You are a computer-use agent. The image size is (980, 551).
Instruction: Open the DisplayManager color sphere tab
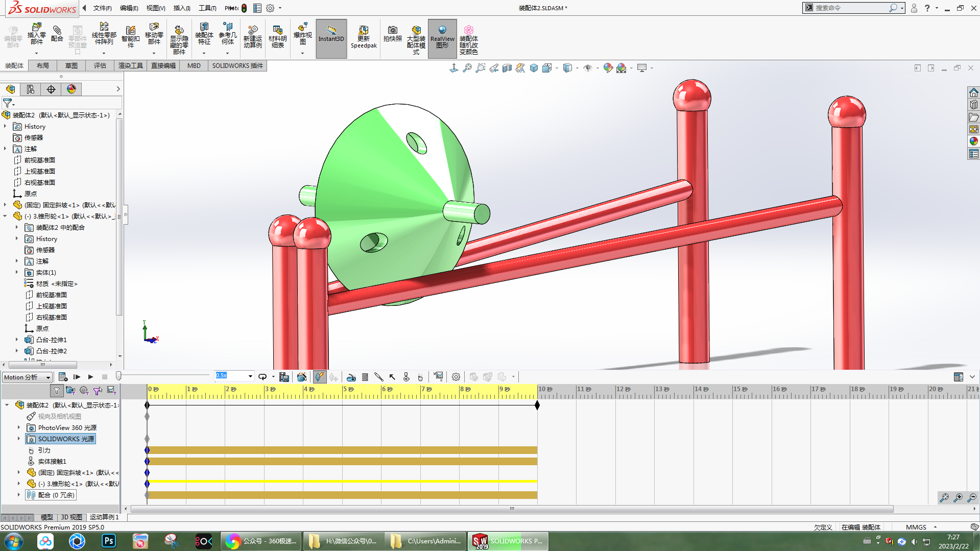[71, 89]
